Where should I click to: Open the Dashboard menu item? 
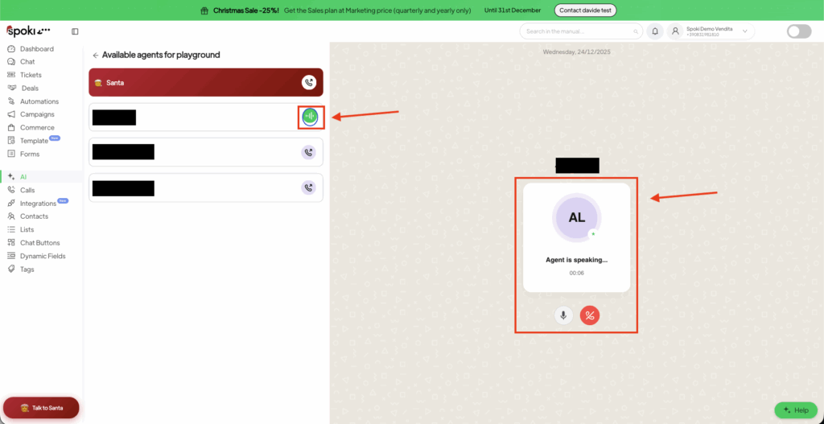pos(37,49)
